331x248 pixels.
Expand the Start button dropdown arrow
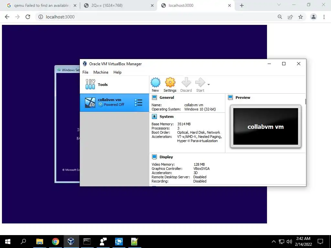(x=208, y=85)
